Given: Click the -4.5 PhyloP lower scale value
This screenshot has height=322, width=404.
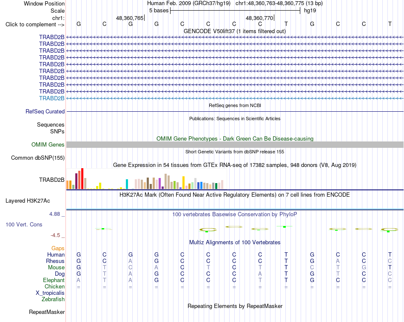Looking at the screenshot, I should click(x=55, y=235).
